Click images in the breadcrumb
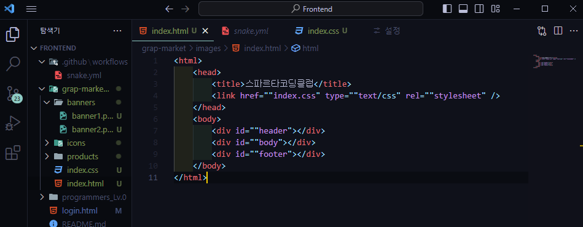This screenshot has height=227, width=583. 208,49
